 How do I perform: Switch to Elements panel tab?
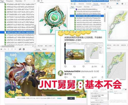click(81, 4)
